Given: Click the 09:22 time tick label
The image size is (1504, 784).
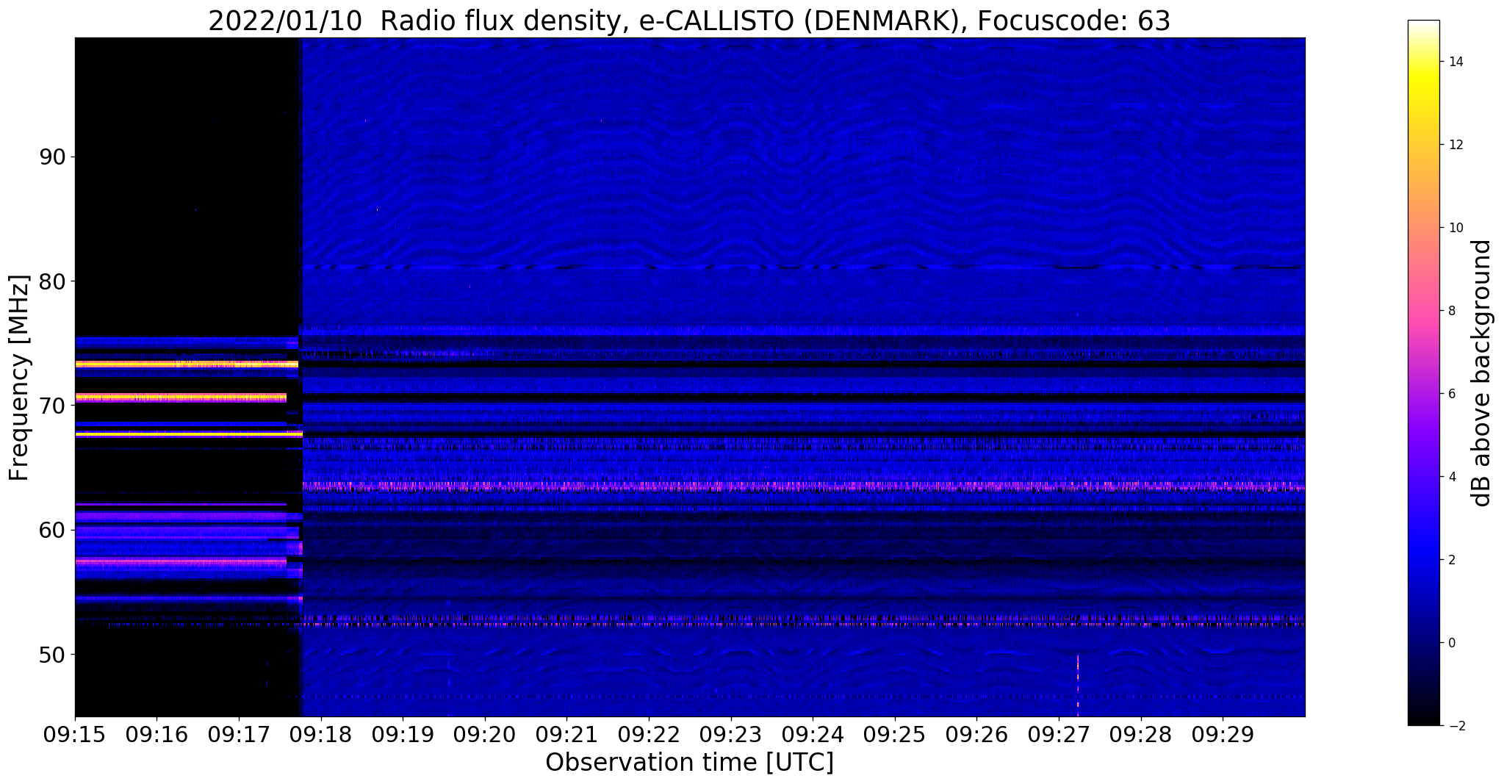Looking at the screenshot, I should 649,736.
